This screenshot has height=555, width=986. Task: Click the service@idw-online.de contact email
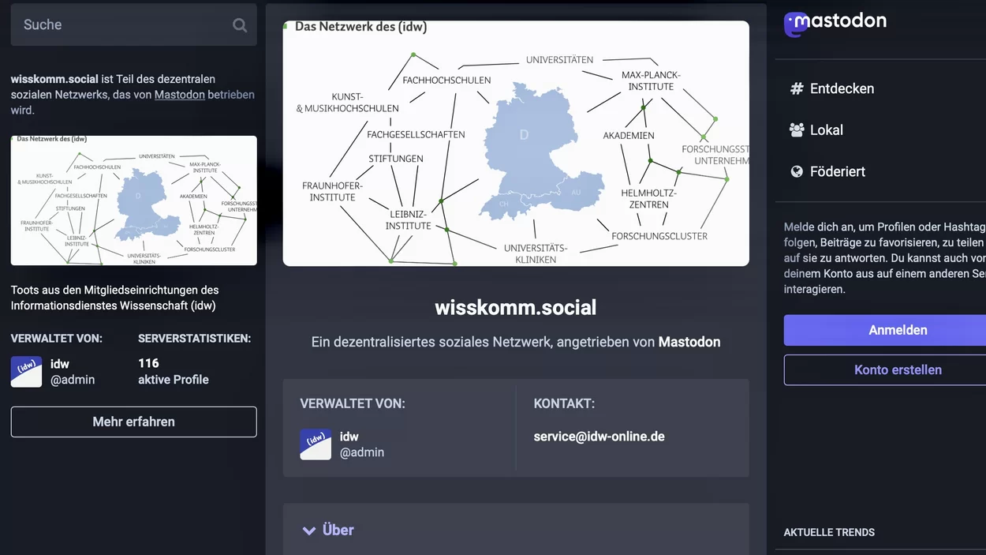pos(599,437)
